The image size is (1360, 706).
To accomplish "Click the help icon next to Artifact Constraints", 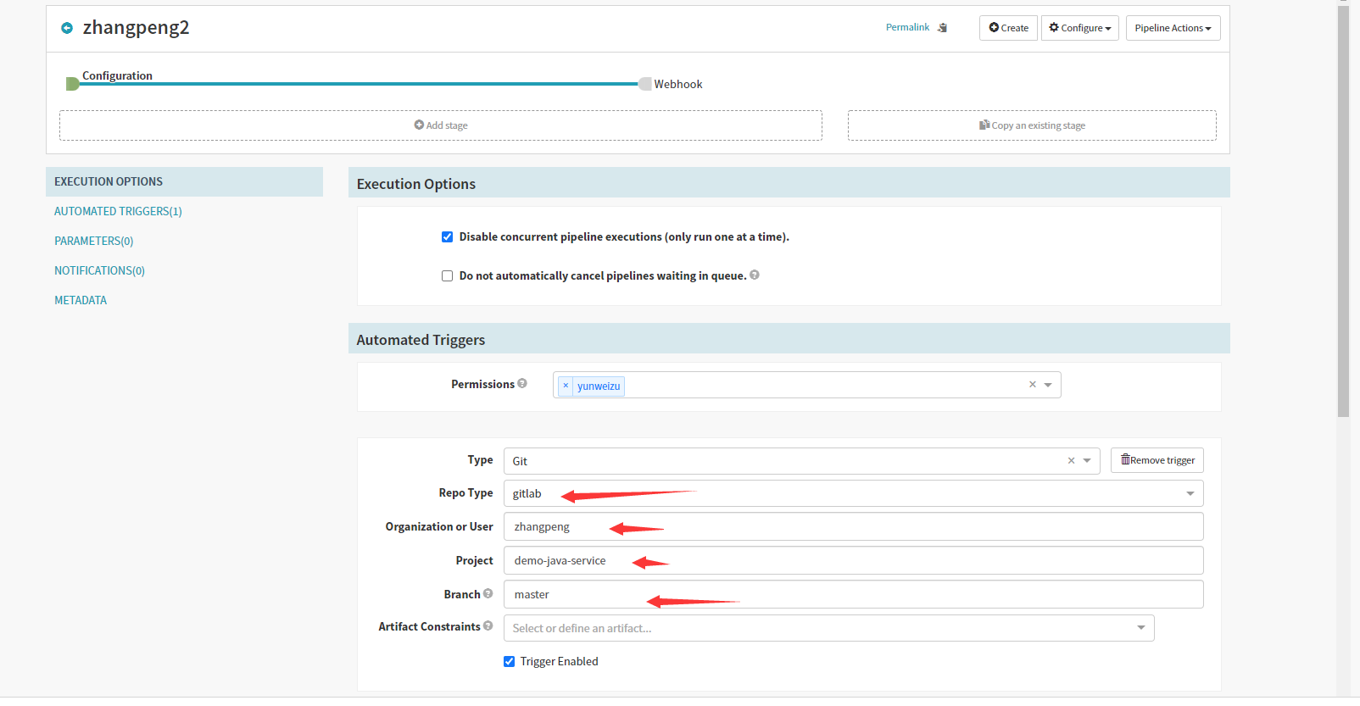I will (x=488, y=625).
